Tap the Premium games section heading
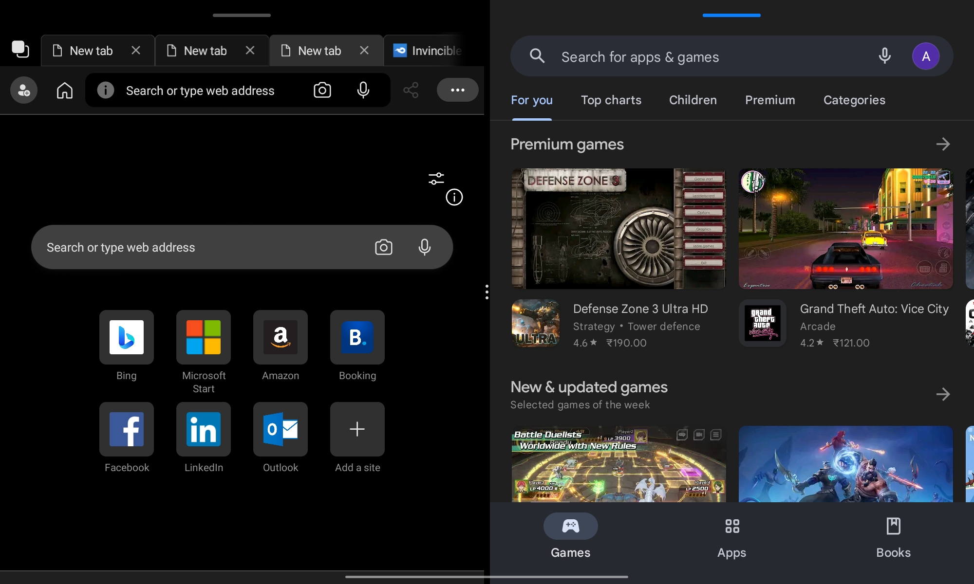The width and height of the screenshot is (974, 584). [567, 145]
